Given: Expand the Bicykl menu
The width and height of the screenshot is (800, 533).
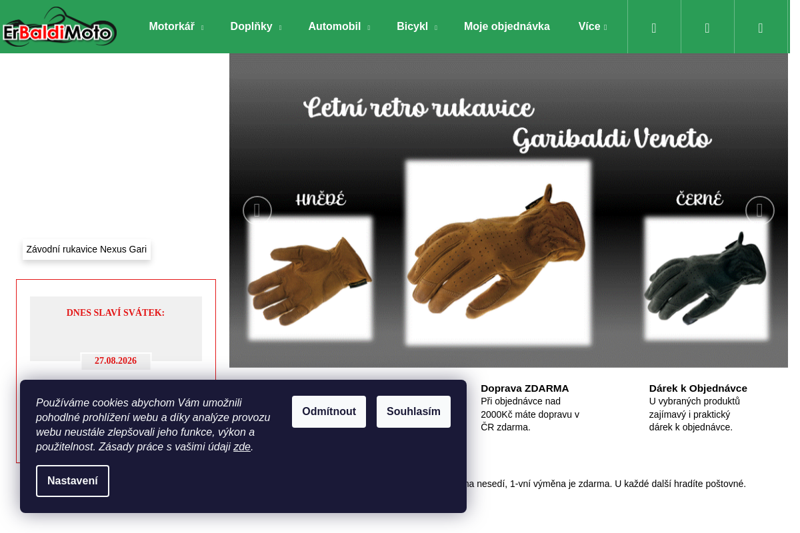Looking at the screenshot, I should [x=417, y=27].
